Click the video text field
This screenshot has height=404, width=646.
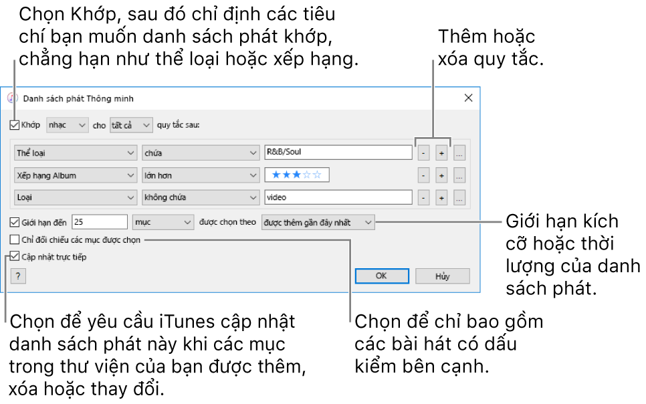[x=338, y=197]
